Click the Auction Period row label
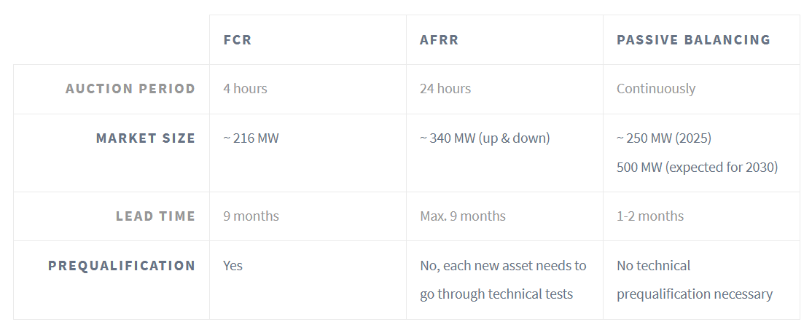Viewport: 812px width, 330px height. coord(130,89)
